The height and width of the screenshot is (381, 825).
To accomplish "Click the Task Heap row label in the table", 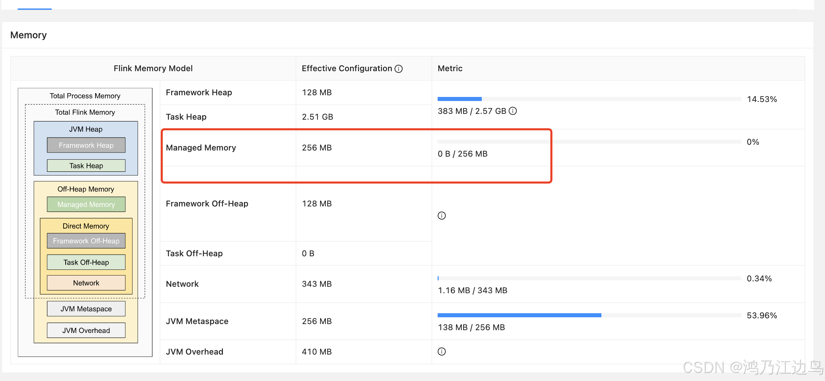I will (186, 117).
